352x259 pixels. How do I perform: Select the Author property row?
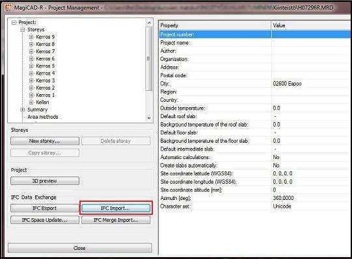[x=254, y=51]
